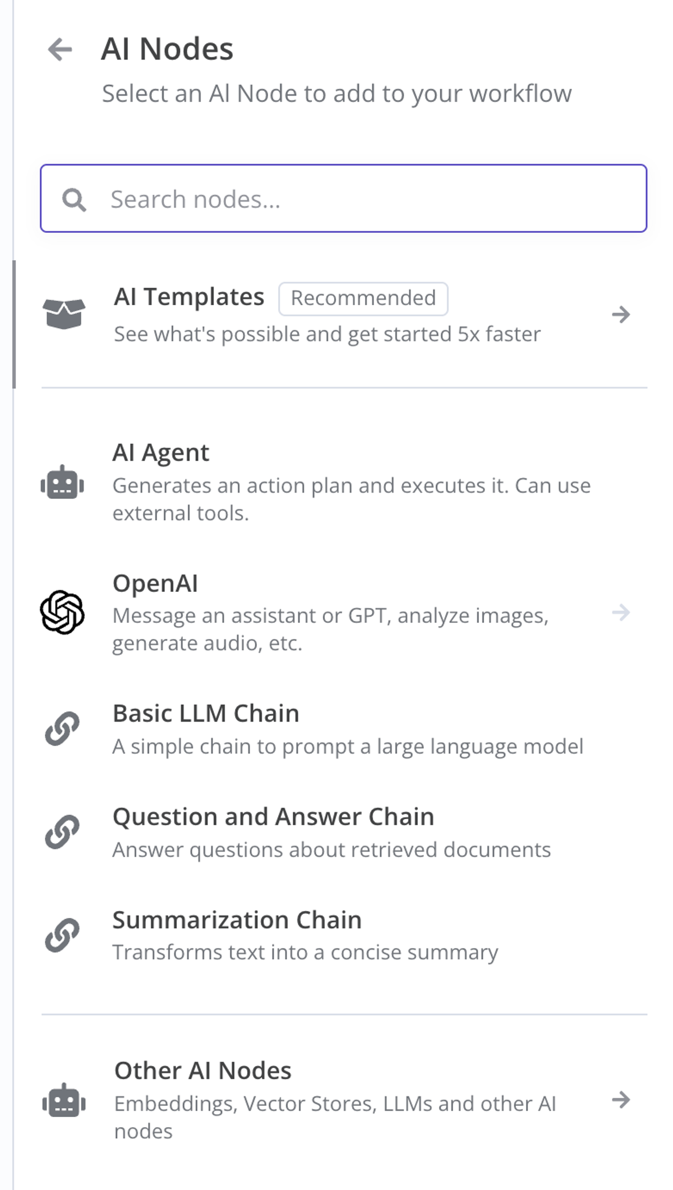Click the Basic LLM Chain link icon
The height and width of the screenshot is (1190, 673).
(62, 729)
